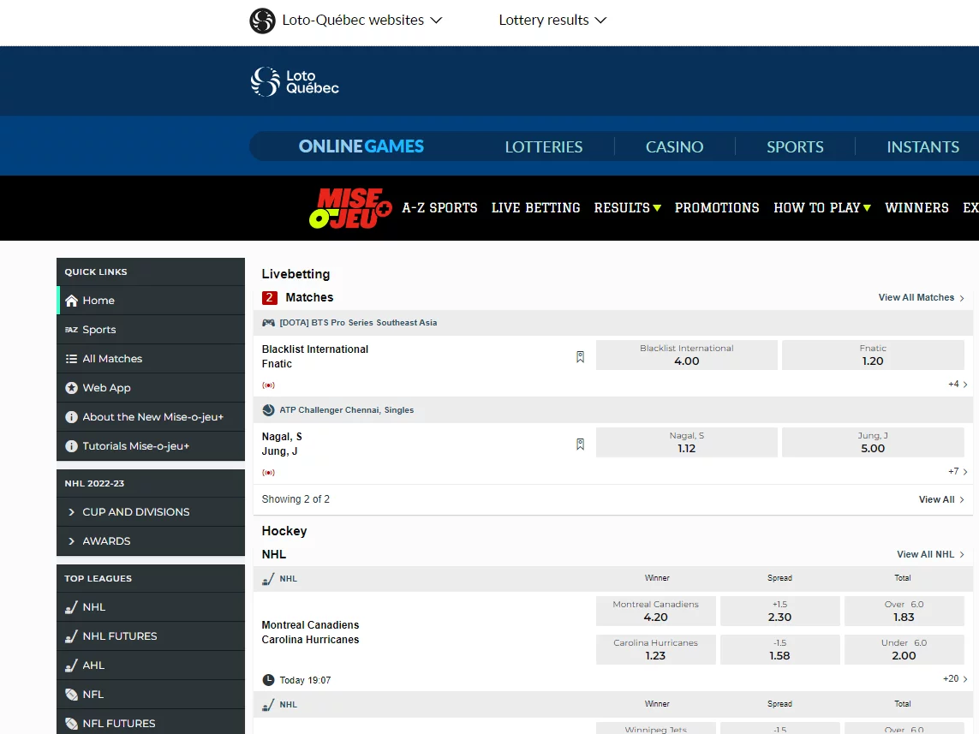Expand +20 more markets for Canadiens game
This screenshot has width=979, height=734.
[955, 679]
